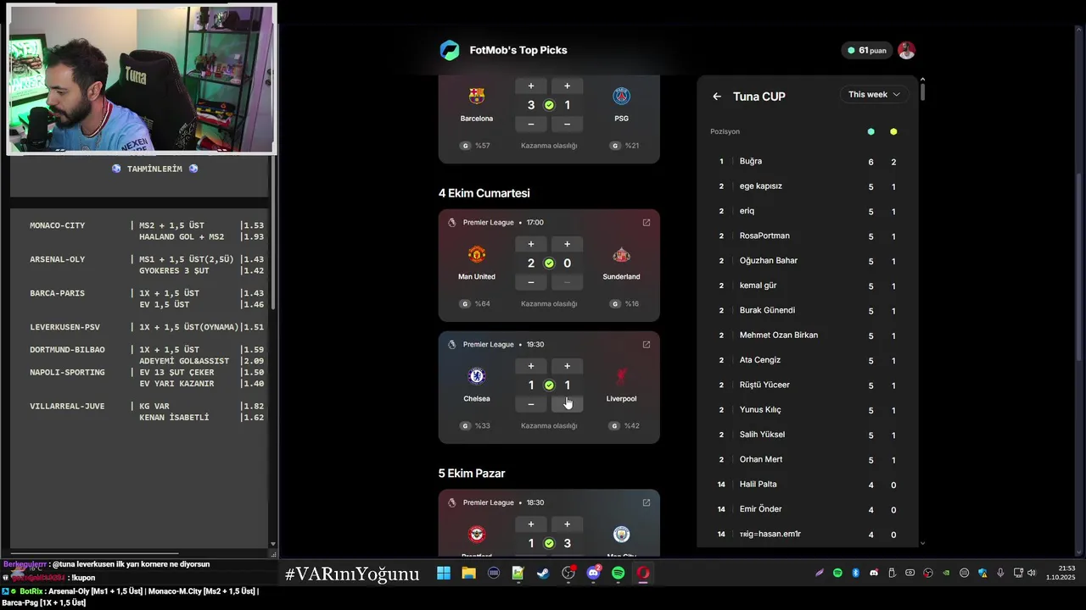Image resolution: width=1086 pixels, height=610 pixels.
Task: Click the Sunderland club crest
Action: coord(621,254)
